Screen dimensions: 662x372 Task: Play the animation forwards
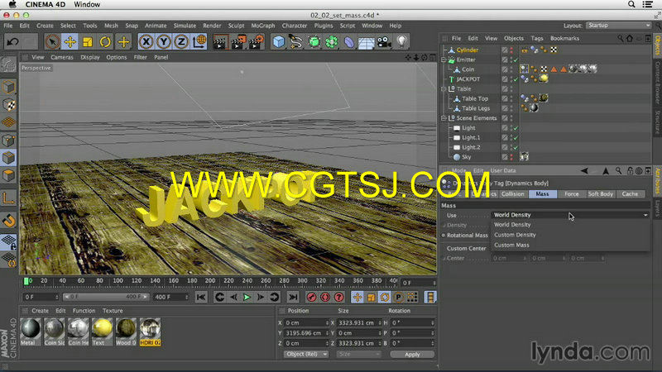coord(247,297)
